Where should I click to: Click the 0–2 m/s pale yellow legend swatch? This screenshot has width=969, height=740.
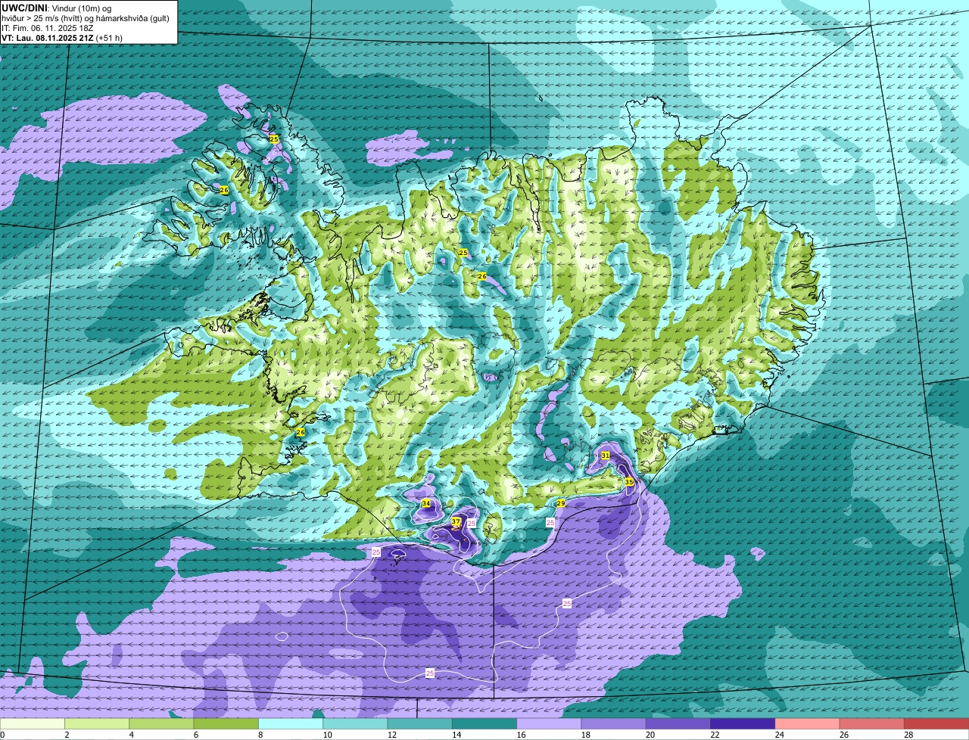[x=33, y=723]
